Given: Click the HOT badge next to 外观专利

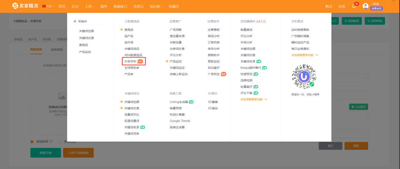Looking at the screenshot, I should pyautogui.click(x=140, y=61).
